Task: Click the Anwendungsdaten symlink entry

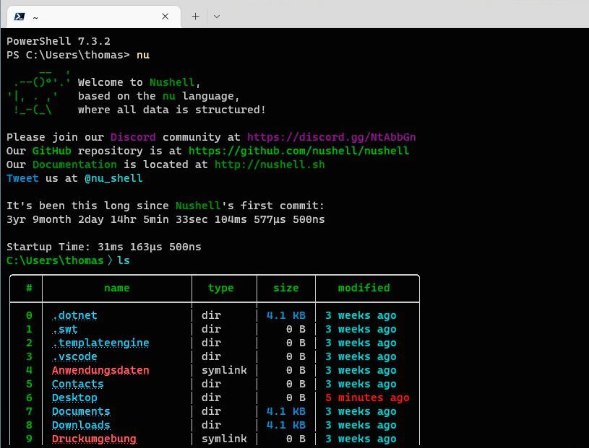Action: click(x=100, y=370)
